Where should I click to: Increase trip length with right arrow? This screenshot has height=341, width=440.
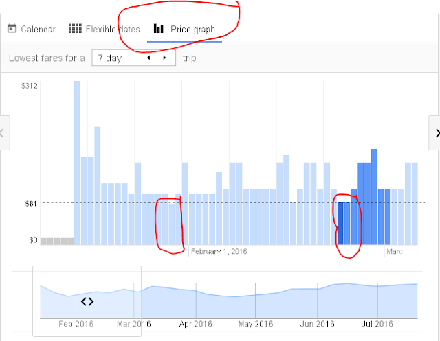click(x=164, y=58)
